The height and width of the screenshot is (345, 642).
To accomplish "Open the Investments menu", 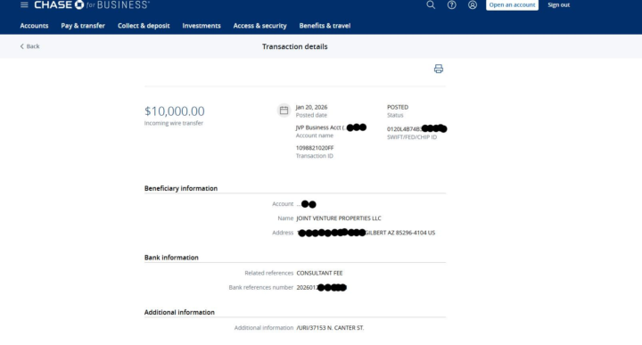I will [202, 25].
